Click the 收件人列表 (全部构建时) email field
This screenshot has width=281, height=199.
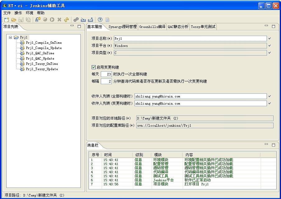[x=200, y=96]
